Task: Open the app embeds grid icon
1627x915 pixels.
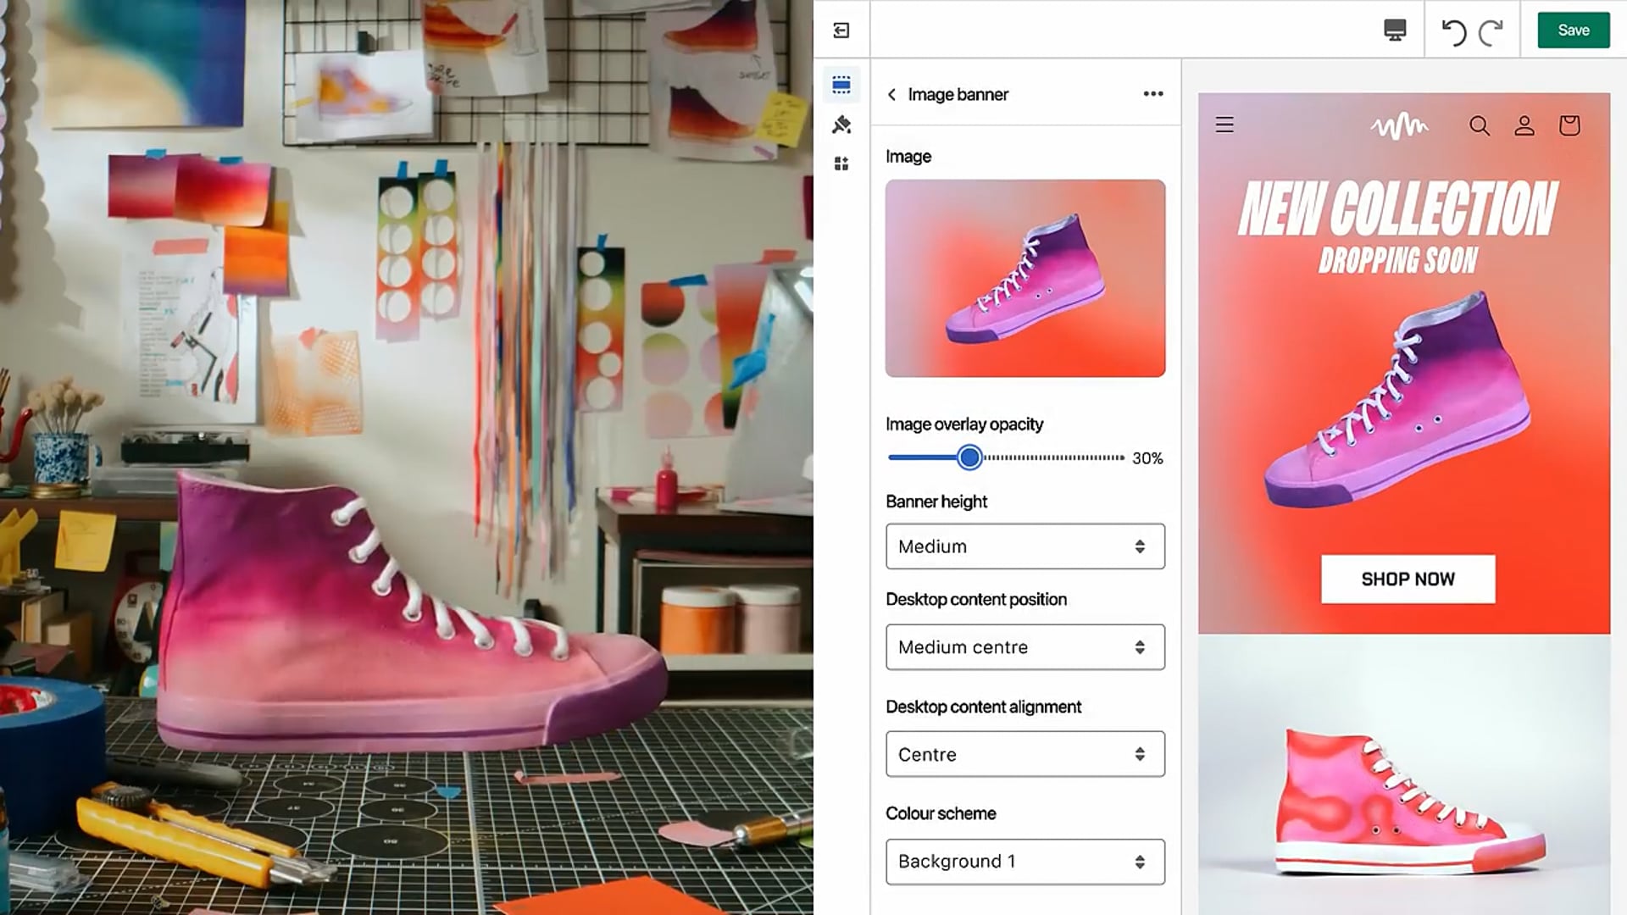Action: pos(841,164)
